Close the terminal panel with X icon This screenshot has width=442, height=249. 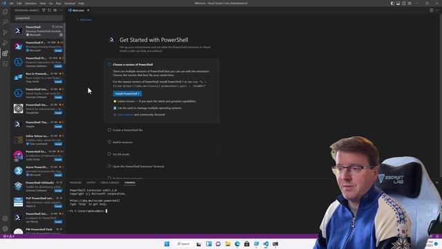437,183
